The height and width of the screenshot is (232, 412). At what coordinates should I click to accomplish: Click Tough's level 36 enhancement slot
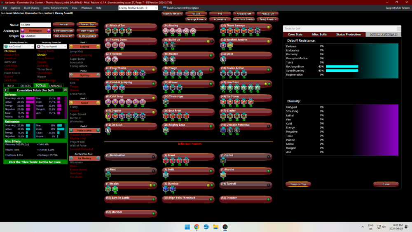coord(200,73)
